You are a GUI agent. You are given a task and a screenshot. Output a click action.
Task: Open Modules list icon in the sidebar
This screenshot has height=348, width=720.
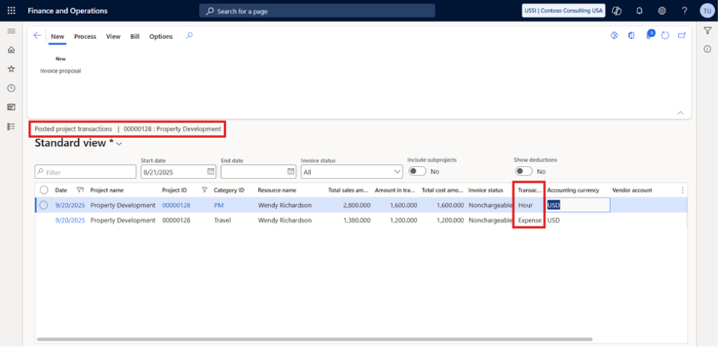point(12,126)
